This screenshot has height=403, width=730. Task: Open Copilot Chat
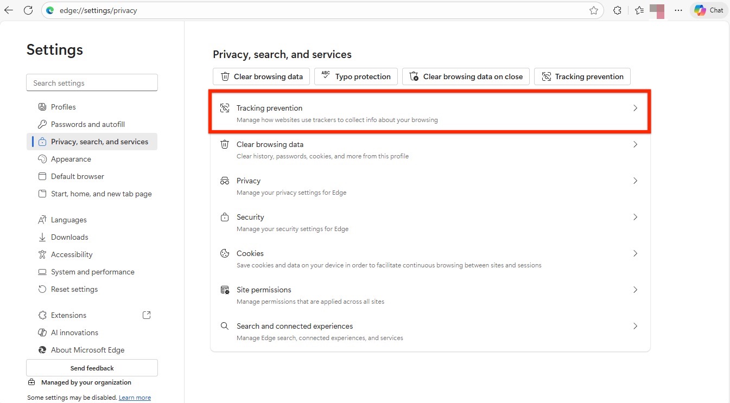pos(708,10)
